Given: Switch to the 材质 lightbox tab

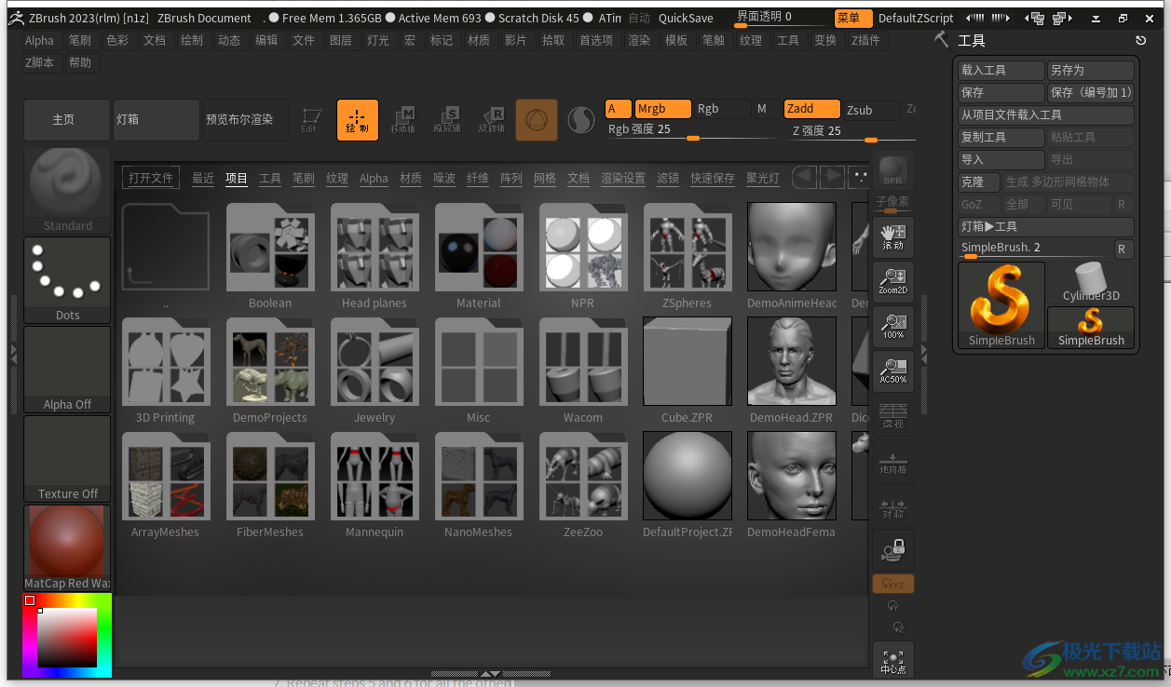Looking at the screenshot, I should [x=411, y=178].
